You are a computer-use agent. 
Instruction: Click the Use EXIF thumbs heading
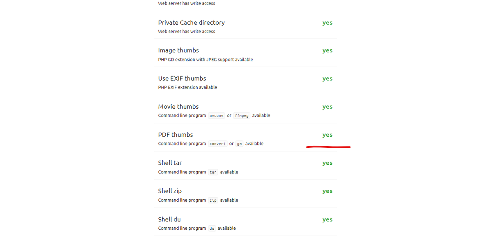[182, 79]
